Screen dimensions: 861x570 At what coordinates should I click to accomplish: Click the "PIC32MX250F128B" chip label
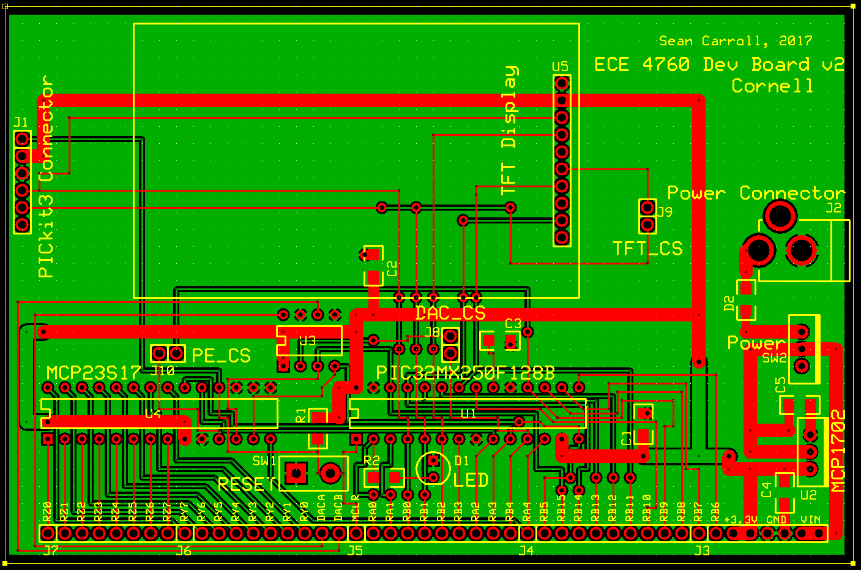465,373
